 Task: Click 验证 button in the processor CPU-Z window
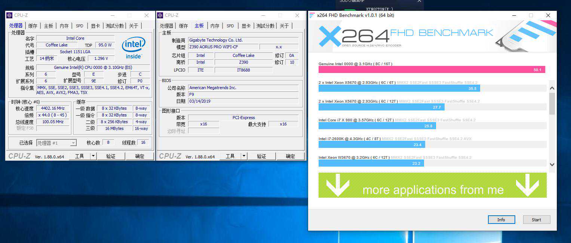coord(111,156)
